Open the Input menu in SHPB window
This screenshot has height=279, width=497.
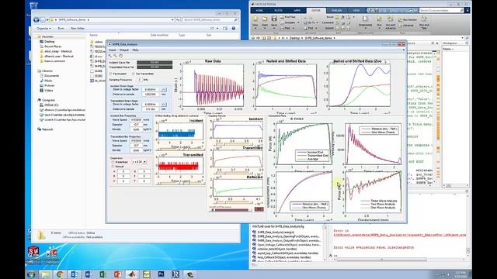tap(112, 50)
